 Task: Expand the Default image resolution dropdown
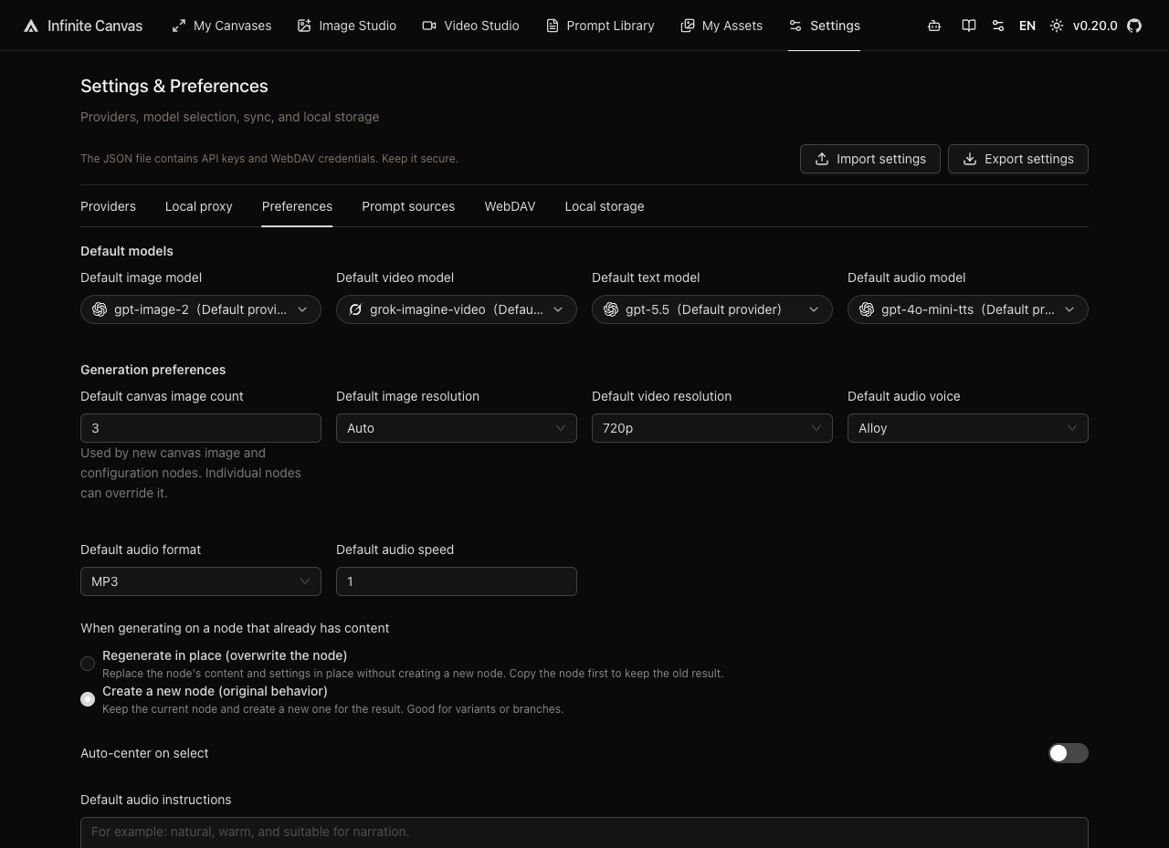(457, 428)
